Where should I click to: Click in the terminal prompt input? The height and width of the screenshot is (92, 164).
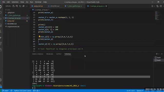pyautogui.click(x=35, y=88)
